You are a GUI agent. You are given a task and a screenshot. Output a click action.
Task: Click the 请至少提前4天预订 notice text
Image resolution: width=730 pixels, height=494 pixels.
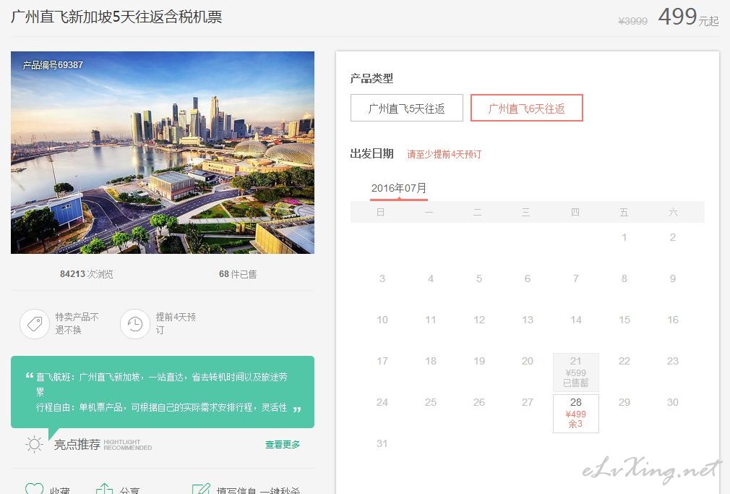tap(445, 154)
